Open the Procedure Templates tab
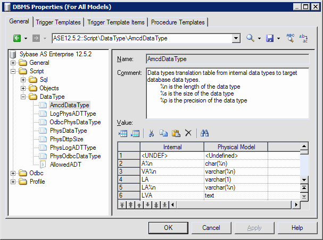 point(178,22)
